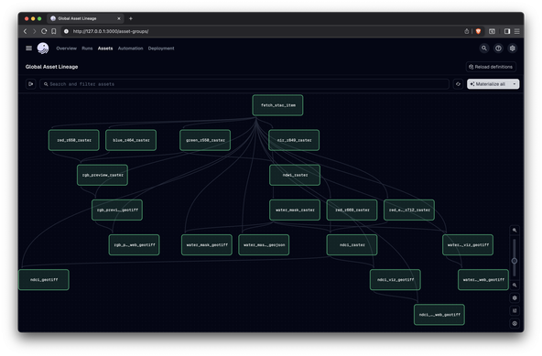Select the water_mask_raster asset node

(x=295, y=210)
